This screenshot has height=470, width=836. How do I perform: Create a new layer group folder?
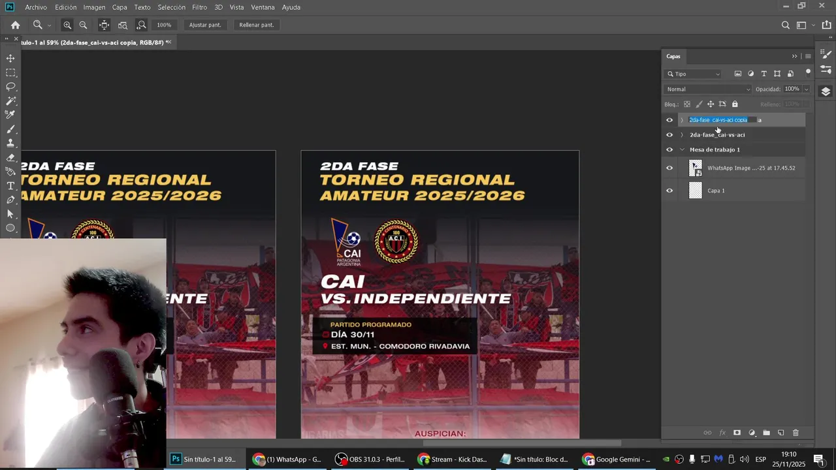(x=766, y=433)
